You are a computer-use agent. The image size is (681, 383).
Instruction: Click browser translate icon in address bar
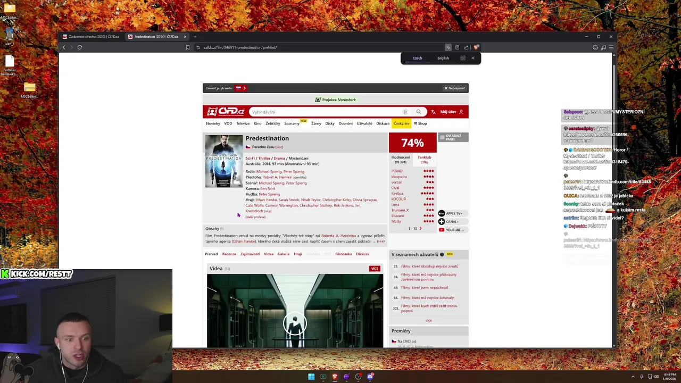(448, 47)
